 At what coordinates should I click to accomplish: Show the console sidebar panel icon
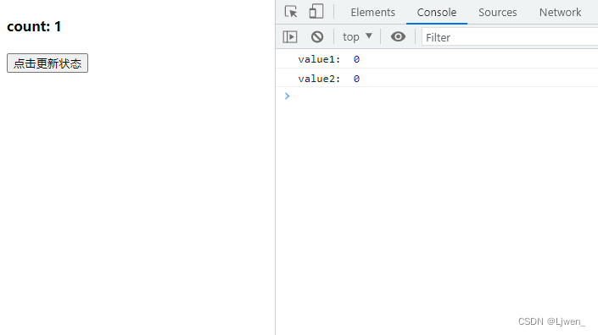(290, 37)
